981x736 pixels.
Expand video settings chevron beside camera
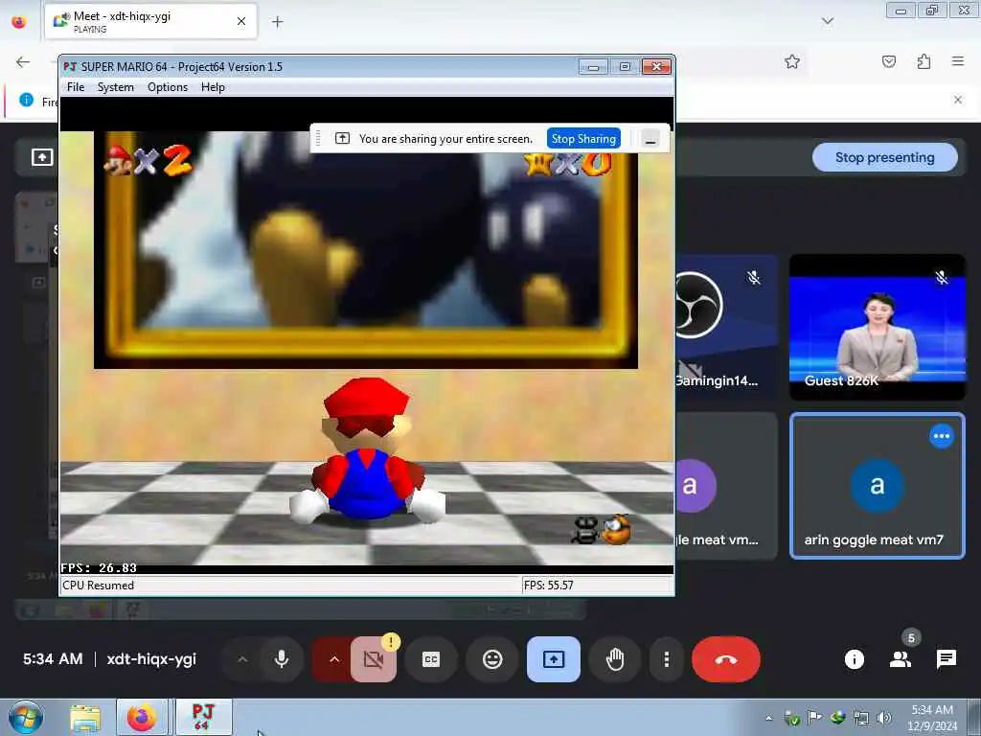click(x=334, y=659)
